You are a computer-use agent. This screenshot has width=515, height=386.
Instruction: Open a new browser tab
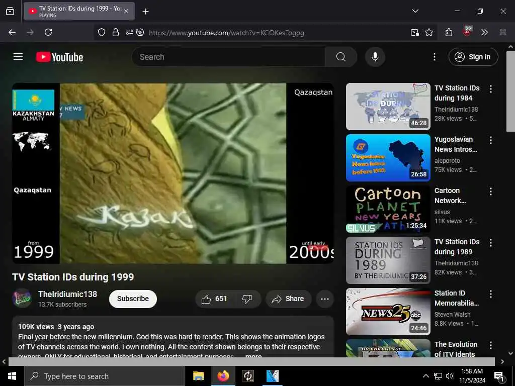(145, 12)
